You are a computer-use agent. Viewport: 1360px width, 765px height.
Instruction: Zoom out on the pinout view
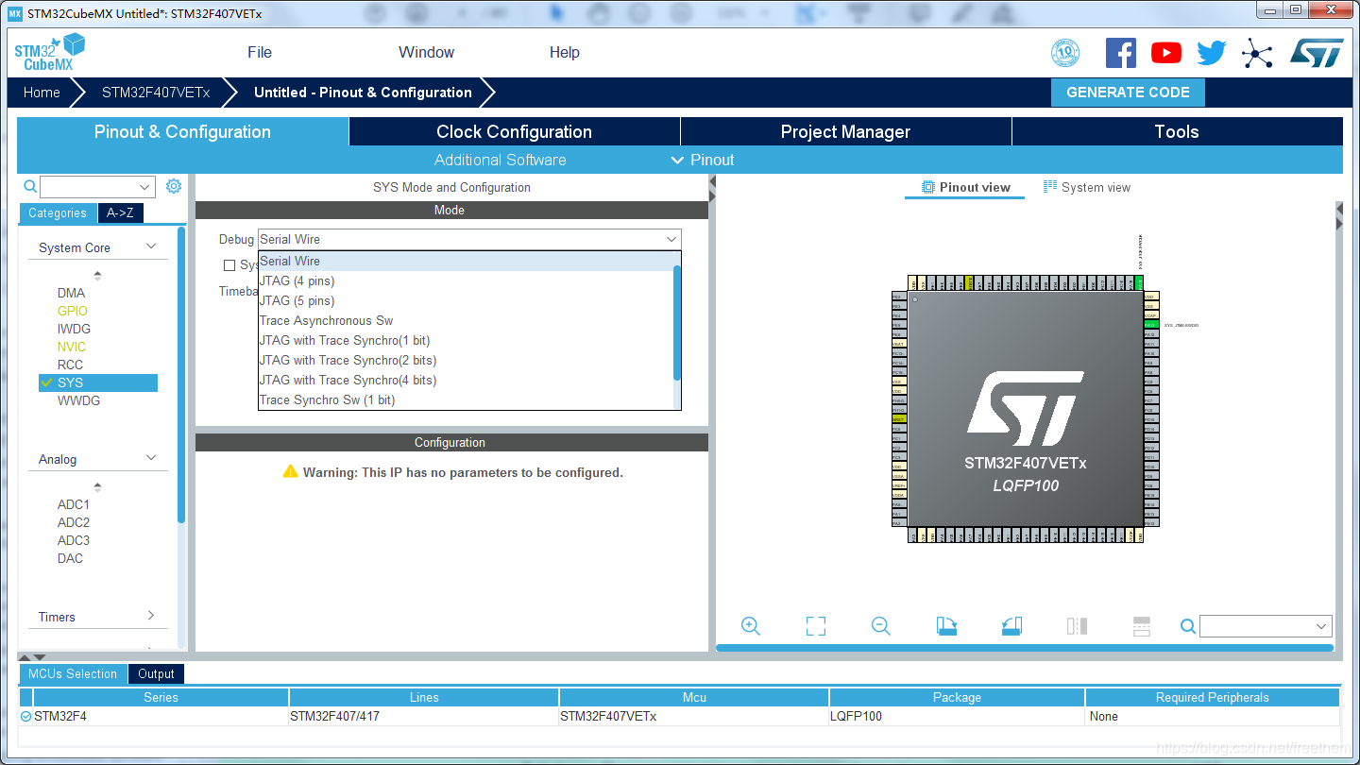(881, 625)
